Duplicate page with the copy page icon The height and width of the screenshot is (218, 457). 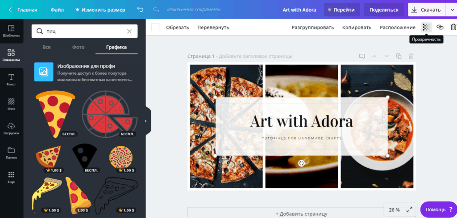tap(399, 57)
